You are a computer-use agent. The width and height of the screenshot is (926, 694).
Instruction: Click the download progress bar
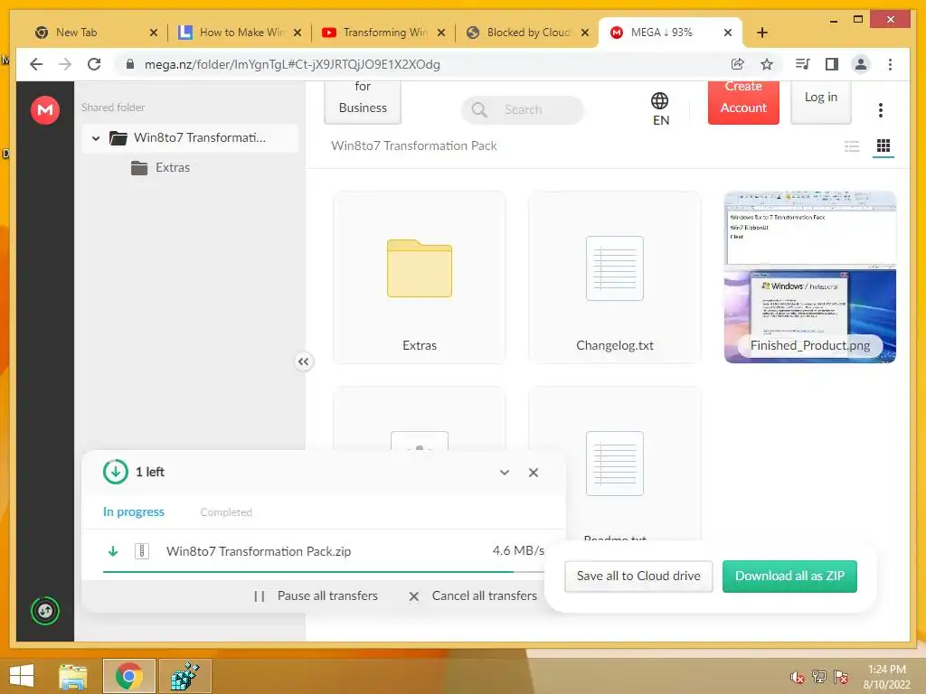324,572
